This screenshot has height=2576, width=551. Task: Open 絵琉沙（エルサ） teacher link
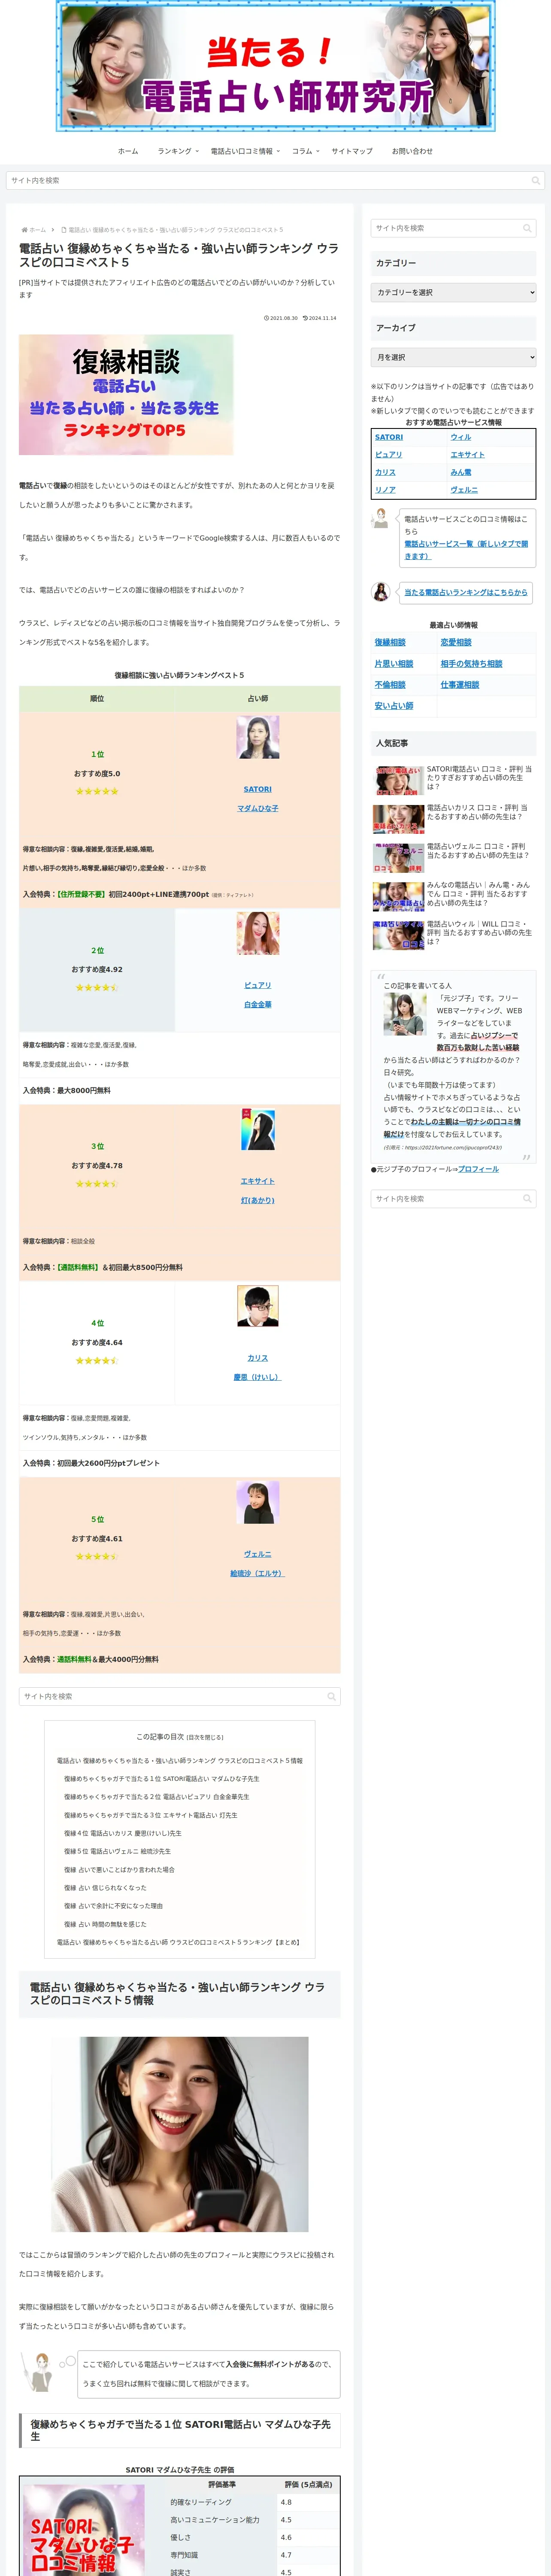point(258,1574)
